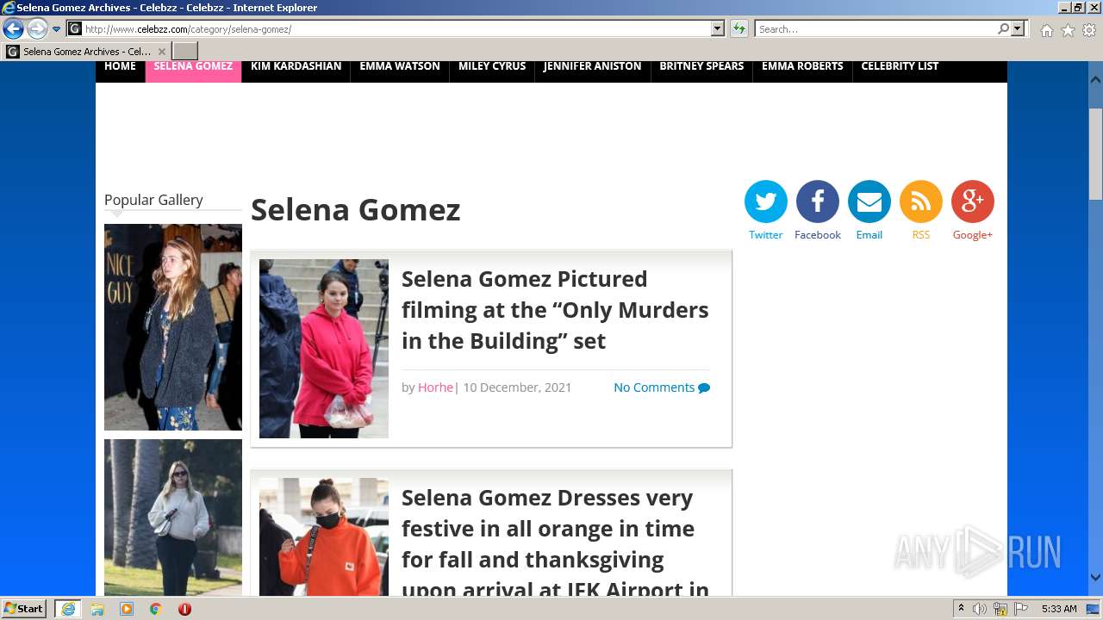
Task: Open the MILEY CYRUS menu item
Action: coord(492,66)
